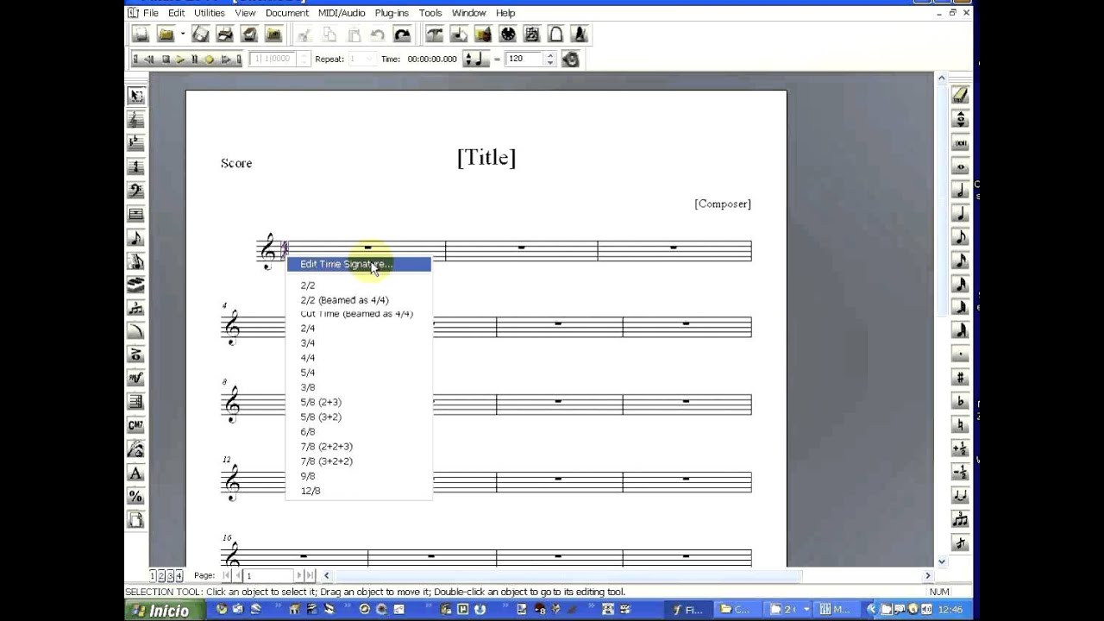
Task: Choose 5/8 (2+3) from the context menu
Action: point(321,402)
